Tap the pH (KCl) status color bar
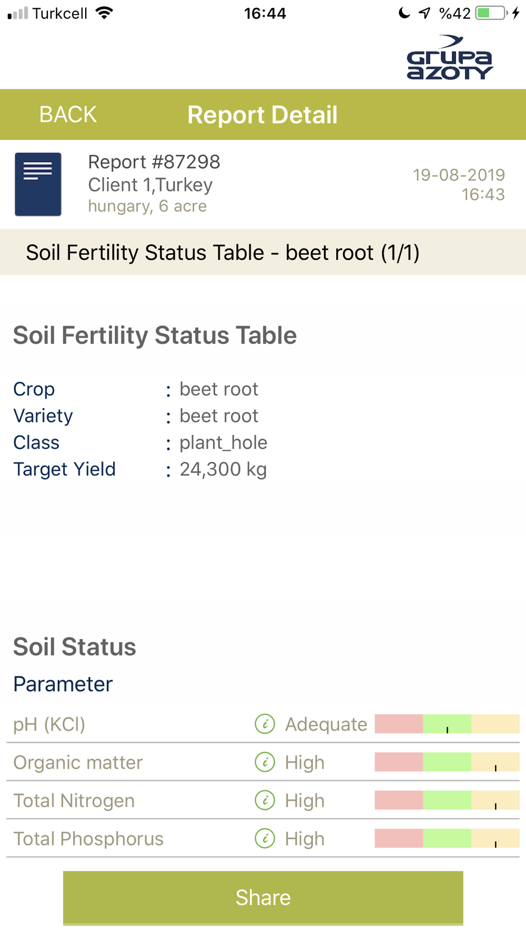 [447, 724]
